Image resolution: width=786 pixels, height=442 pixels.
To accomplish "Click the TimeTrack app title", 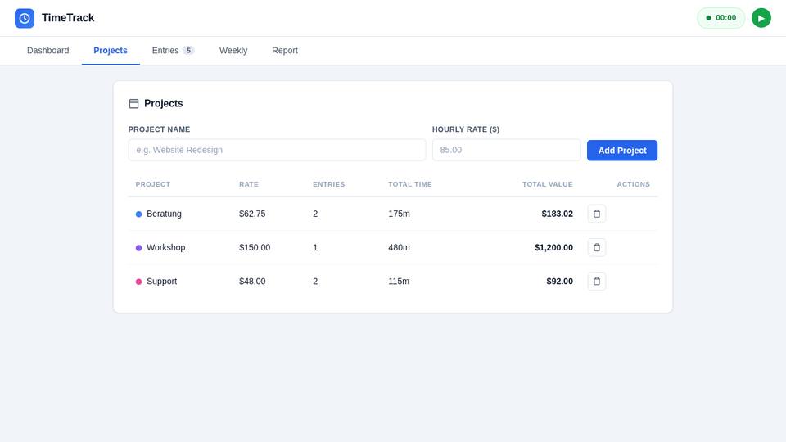I will pos(68,18).
